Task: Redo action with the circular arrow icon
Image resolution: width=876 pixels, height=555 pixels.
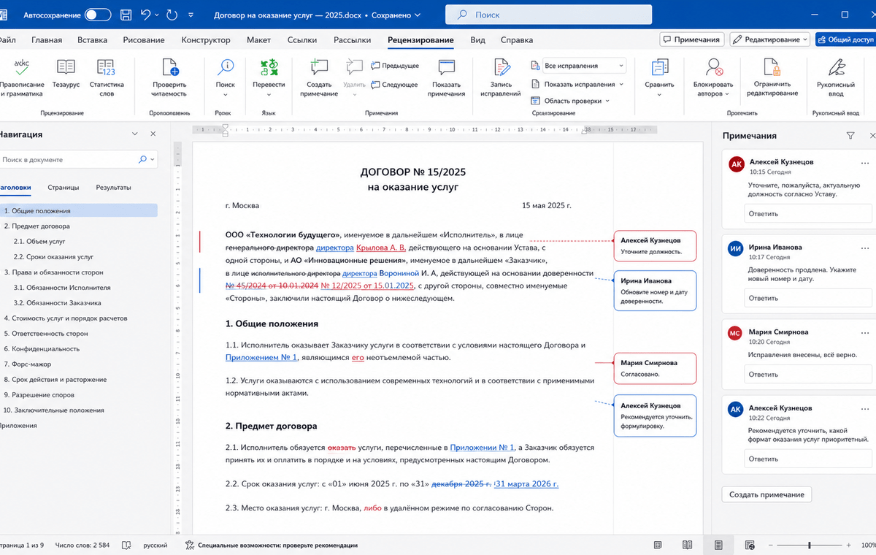Action: pyautogui.click(x=172, y=15)
